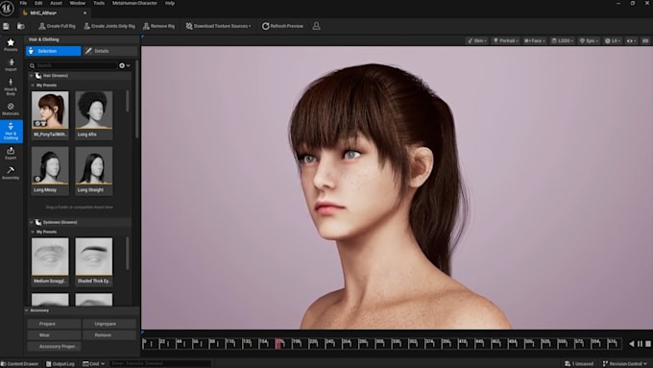
Task: Click the user profile icon in toolbar
Action: tap(317, 26)
